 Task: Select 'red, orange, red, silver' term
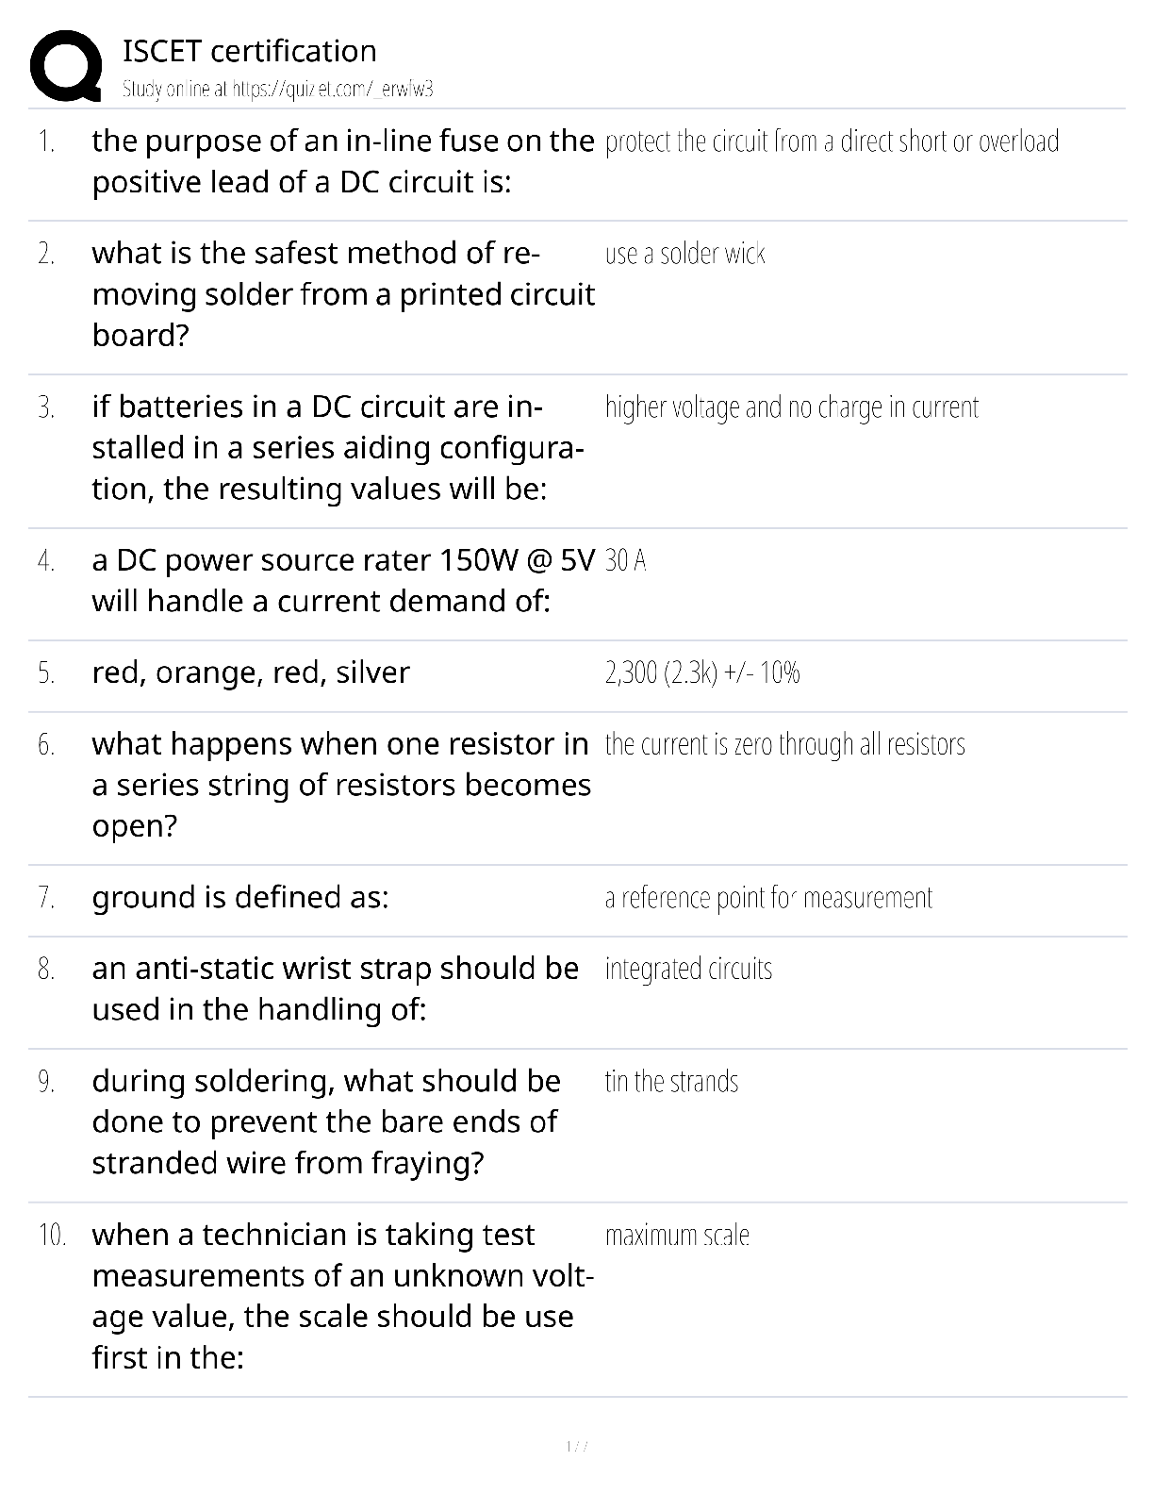pos(251,672)
